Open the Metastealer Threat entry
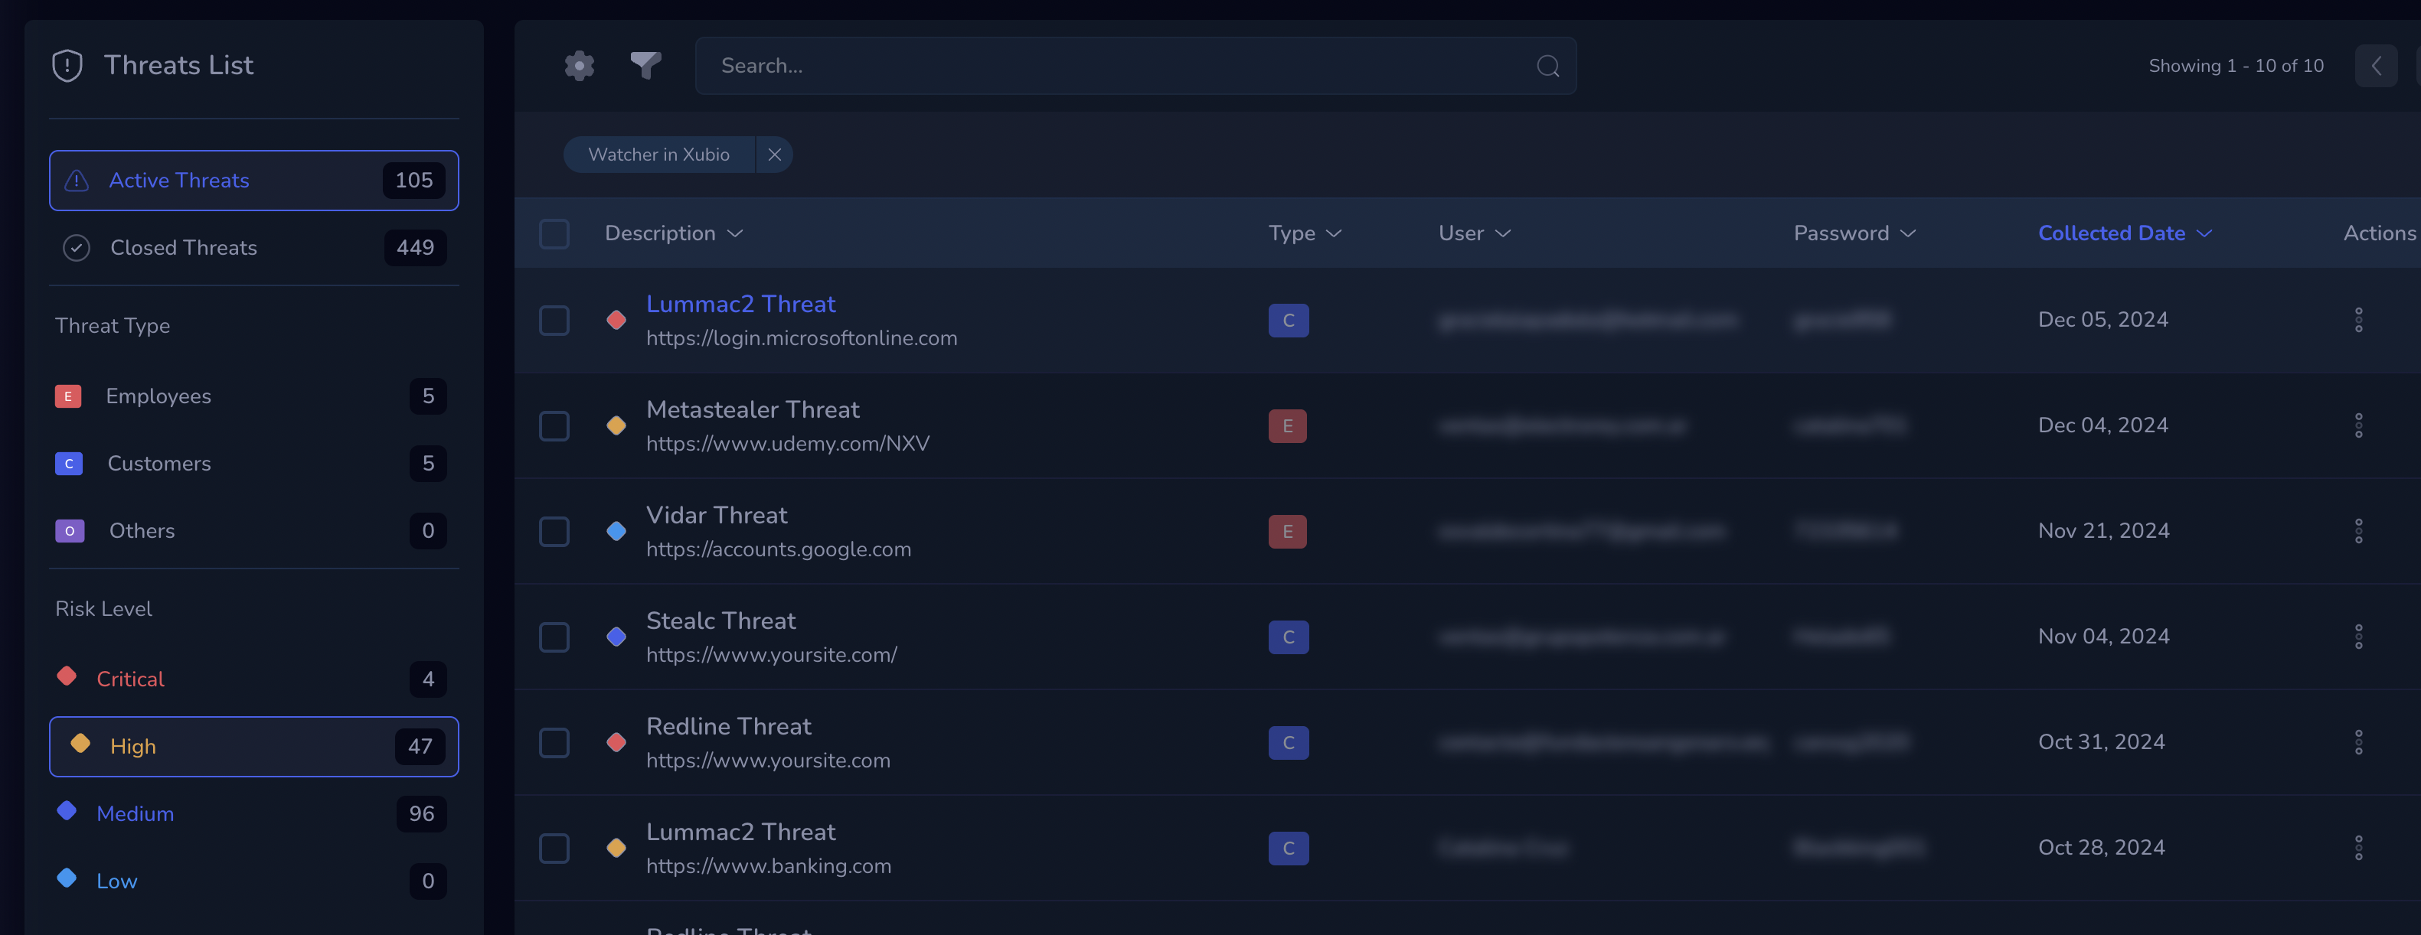 pos(753,410)
